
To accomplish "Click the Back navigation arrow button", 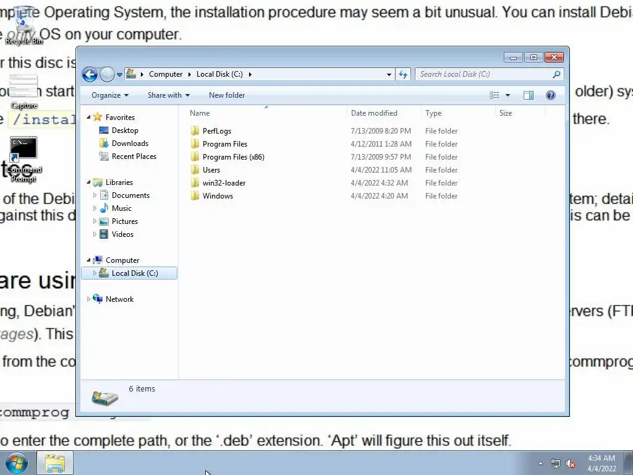I will point(90,74).
